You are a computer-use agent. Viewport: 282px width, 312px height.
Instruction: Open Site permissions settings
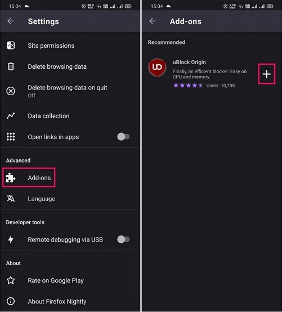(x=70, y=46)
